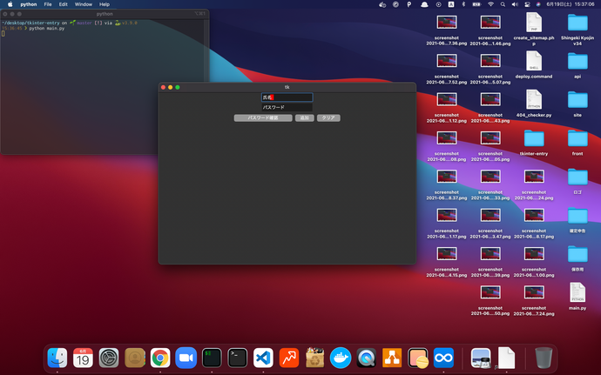Select the api folder on desktop
Screen dimensions: 601x375
pyautogui.click(x=577, y=65)
